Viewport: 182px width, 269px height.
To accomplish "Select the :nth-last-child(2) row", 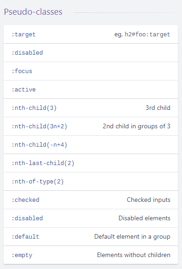I will click(91, 163).
